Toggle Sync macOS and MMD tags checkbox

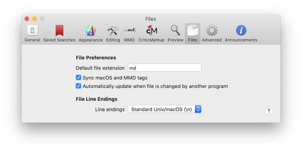tap(78, 77)
